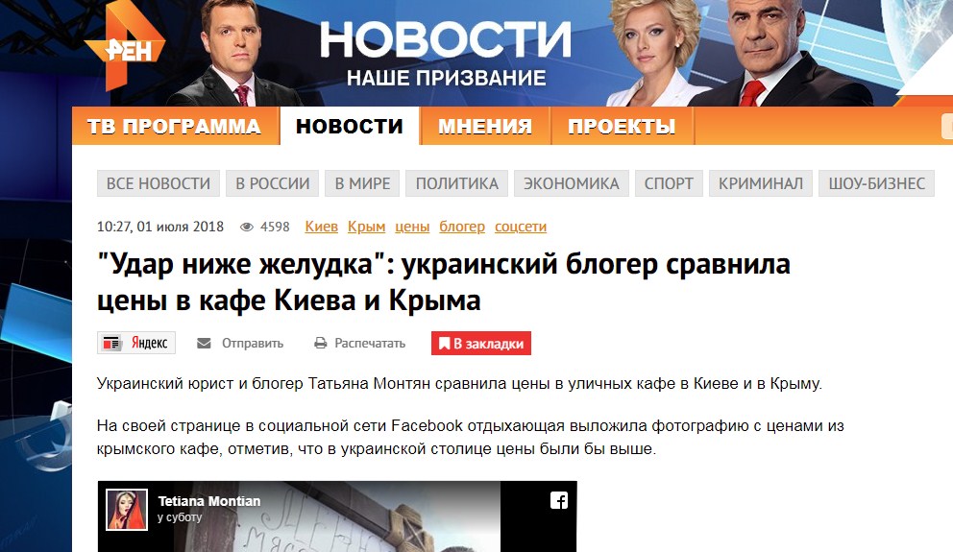Open the Tetiana Montian name link
The height and width of the screenshot is (552, 953).
(x=209, y=501)
